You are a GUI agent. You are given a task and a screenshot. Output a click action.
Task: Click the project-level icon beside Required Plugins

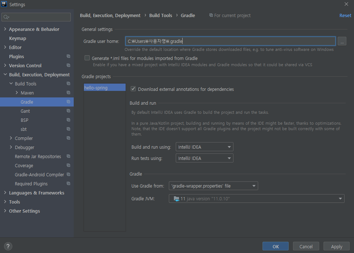pos(68,183)
